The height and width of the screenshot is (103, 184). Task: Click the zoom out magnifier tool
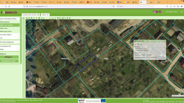(29, 18)
